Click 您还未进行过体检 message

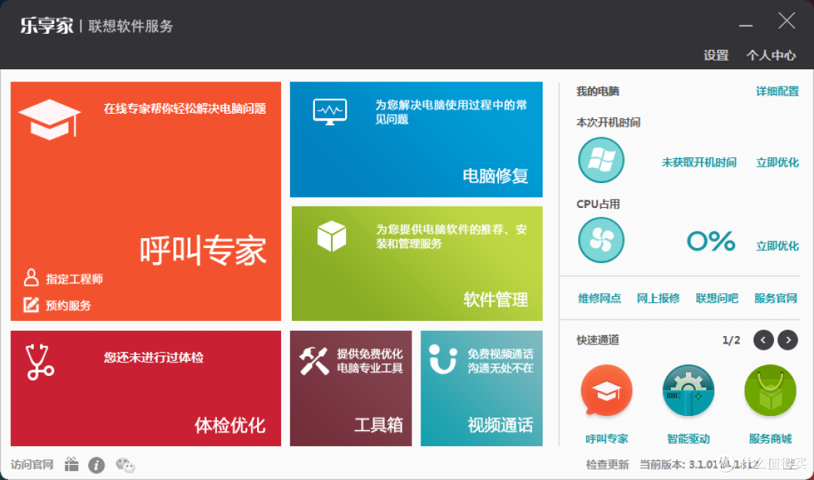point(153,357)
